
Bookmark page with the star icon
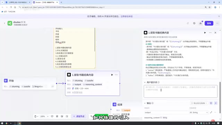(x=210, y=7)
